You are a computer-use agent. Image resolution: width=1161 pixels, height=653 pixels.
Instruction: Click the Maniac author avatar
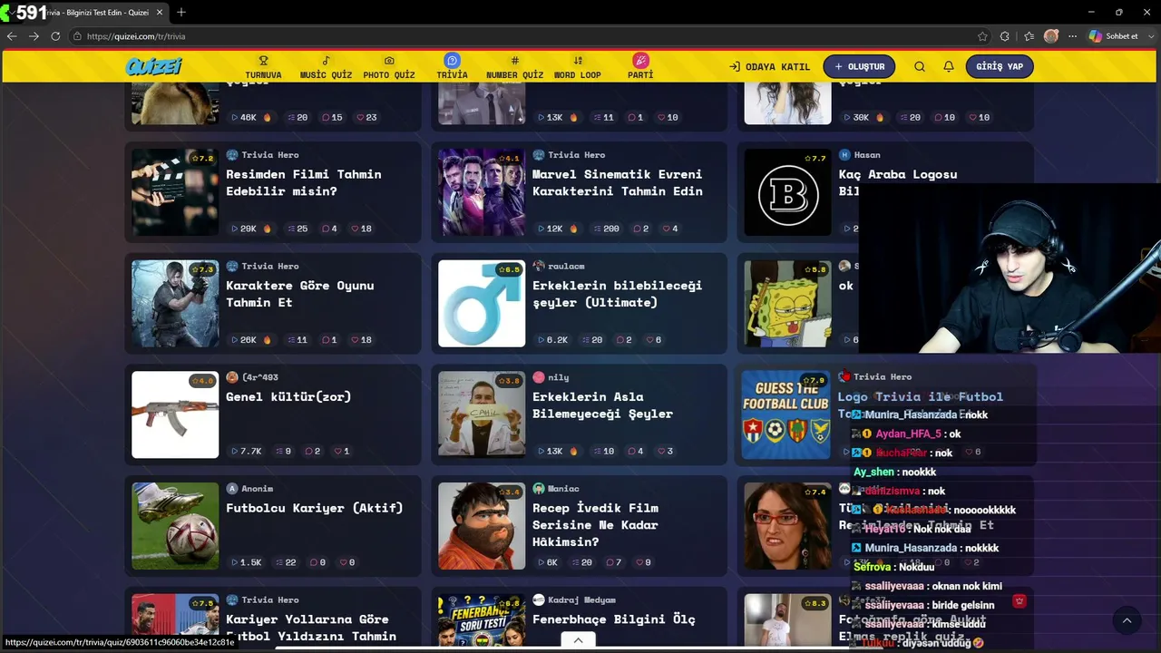(x=539, y=489)
